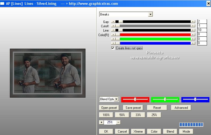Click the Cancel button

[122, 131]
